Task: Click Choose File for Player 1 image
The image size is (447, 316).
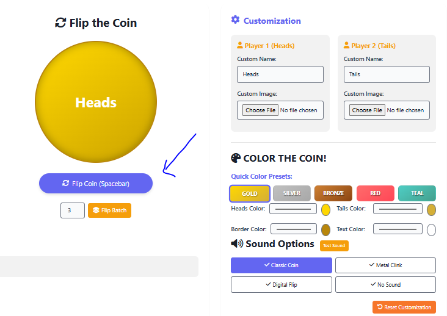Action: (x=260, y=110)
